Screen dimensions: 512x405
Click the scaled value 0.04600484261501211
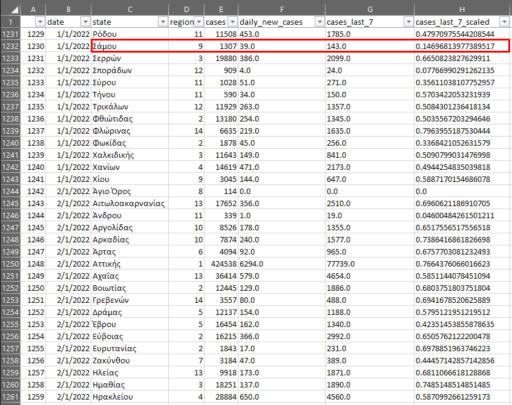pos(462,216)
